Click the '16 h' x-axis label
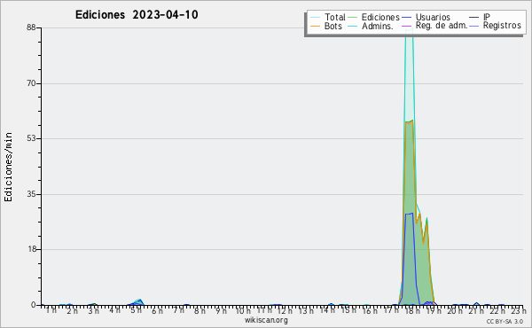The width and height of the screenshot is (532, 328). coord(371,310)
